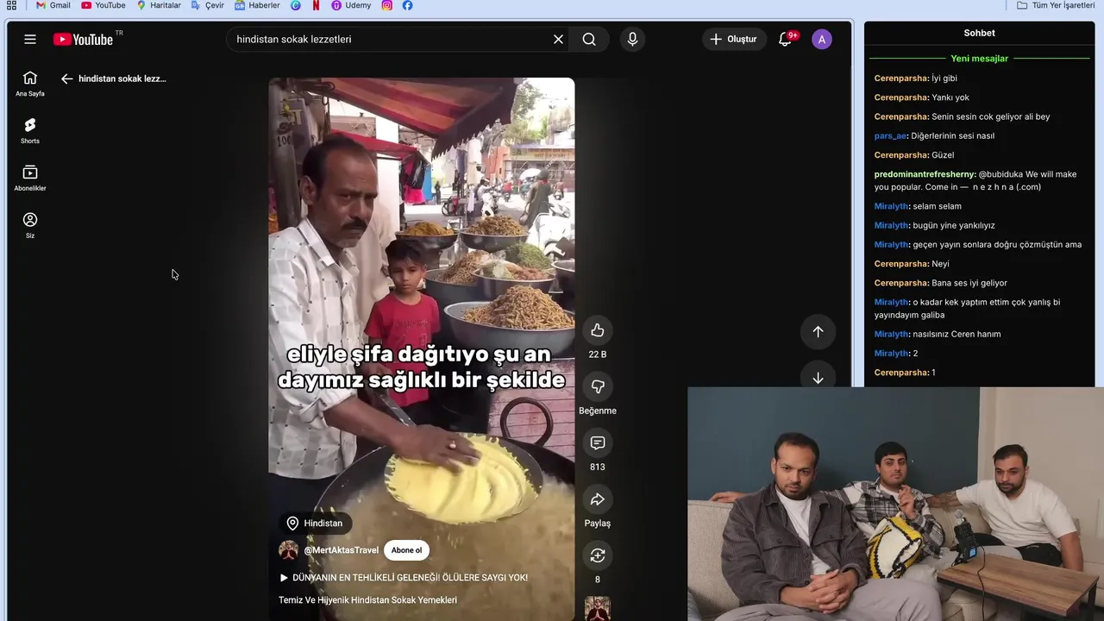Viewport: 1104px width, 621px height.
Task: Open the Çevir bookmark
Action: 208,5
